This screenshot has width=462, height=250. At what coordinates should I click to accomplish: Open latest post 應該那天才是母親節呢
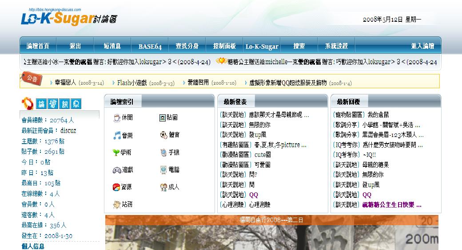click(279, 115)
